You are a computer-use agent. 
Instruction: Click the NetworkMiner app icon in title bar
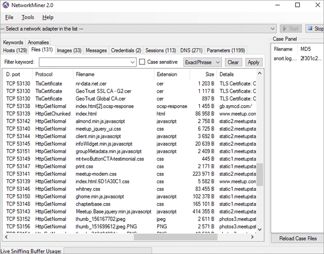(x=6, y=5)
